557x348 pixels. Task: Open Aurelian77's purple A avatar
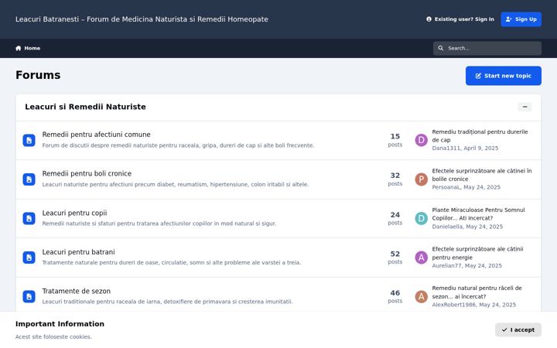coord(422,258)
